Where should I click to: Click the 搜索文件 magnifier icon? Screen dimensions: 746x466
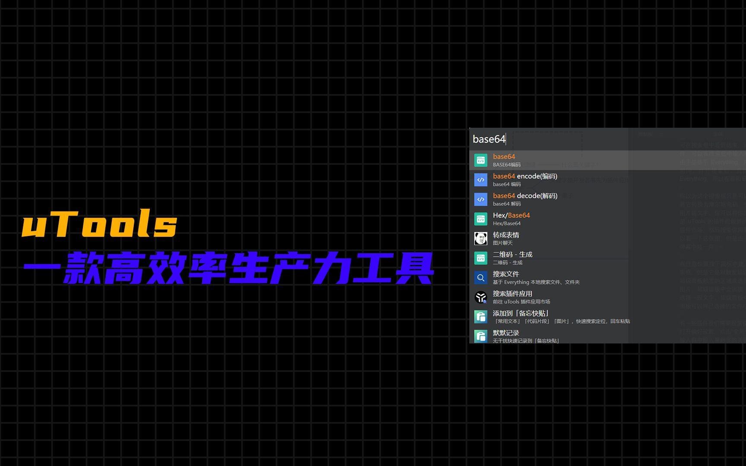tap(481, 277)
